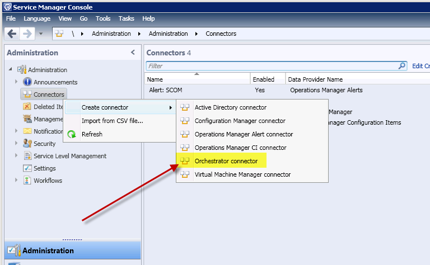The height and width of the screenshot is (265, 430).
Task: Click the search magnifier icon in the filter box
Action: point(402,65)
